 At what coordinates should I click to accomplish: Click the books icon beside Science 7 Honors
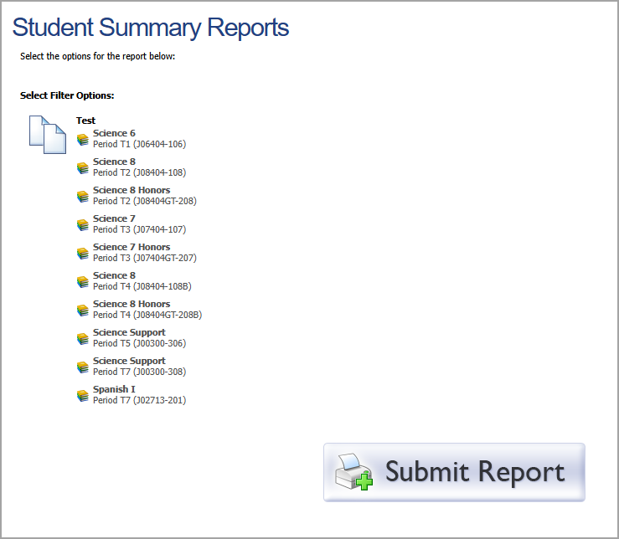[83, 254]
